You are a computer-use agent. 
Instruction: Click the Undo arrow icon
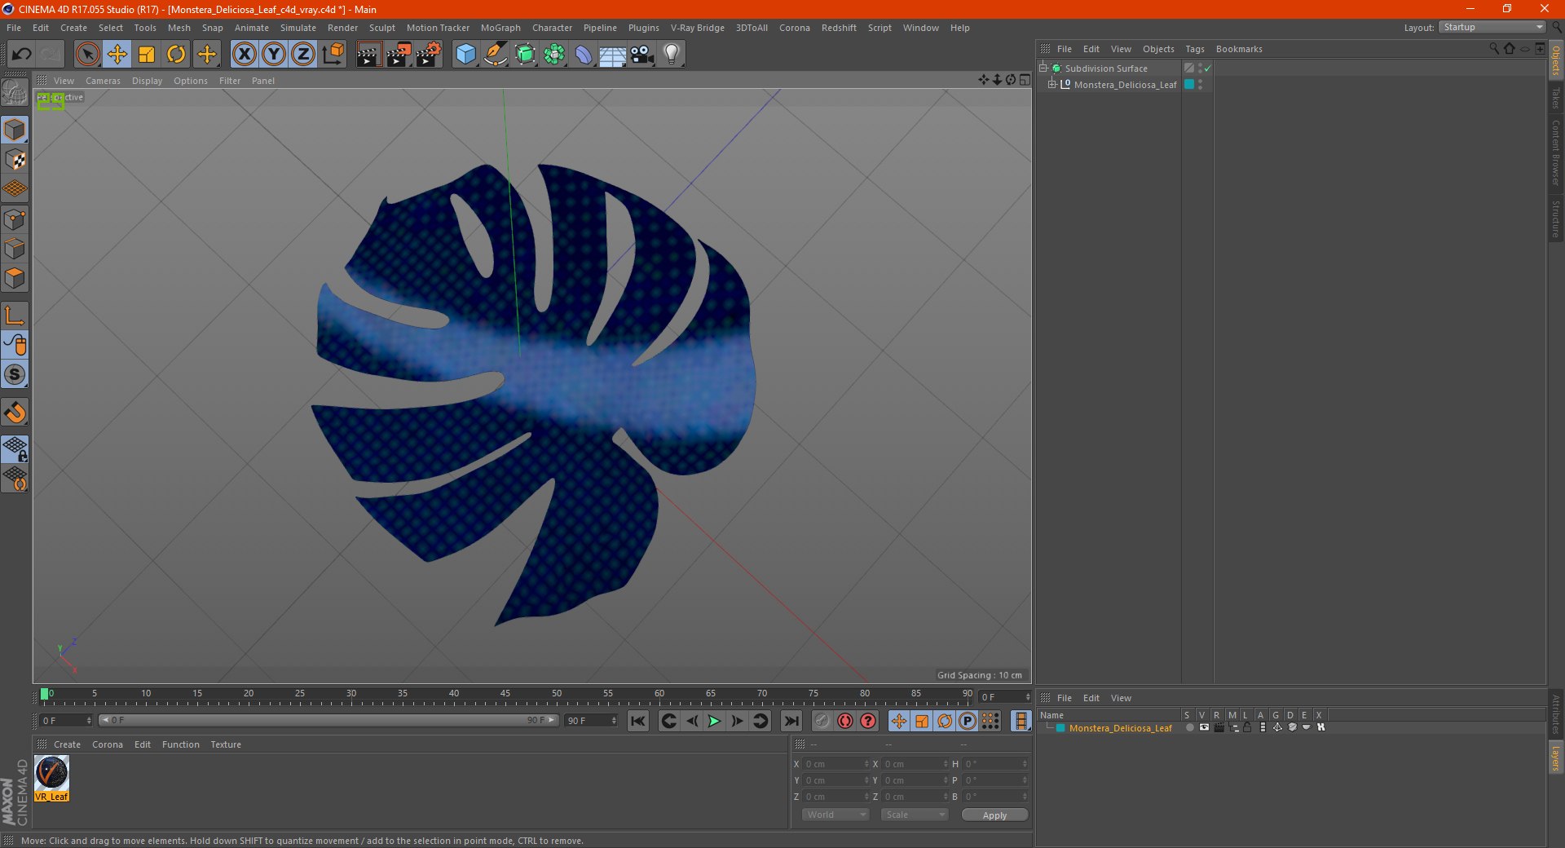pyautogui.click(x=22, y=55)
